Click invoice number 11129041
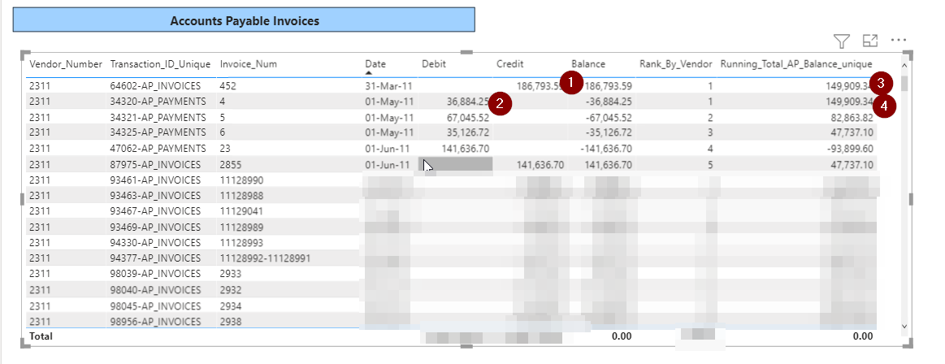 (241, 211)
